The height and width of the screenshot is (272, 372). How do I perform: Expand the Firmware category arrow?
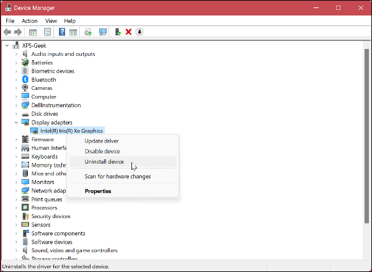pyautogui.click(x=16, y=139)
